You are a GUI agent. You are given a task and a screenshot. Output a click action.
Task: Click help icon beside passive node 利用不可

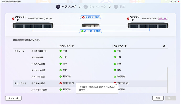point(127,83)
